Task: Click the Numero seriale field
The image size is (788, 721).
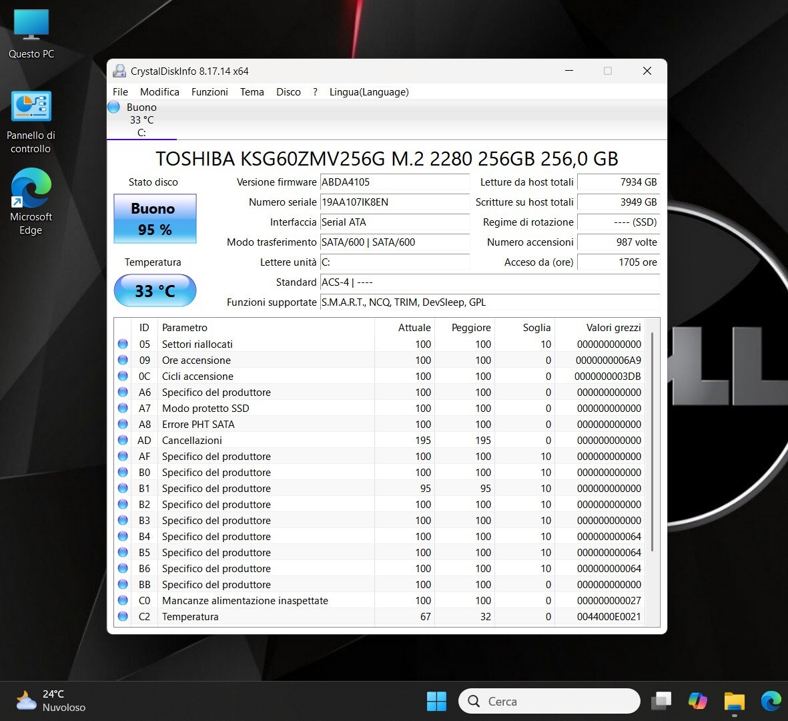Action: click(394, 202)
